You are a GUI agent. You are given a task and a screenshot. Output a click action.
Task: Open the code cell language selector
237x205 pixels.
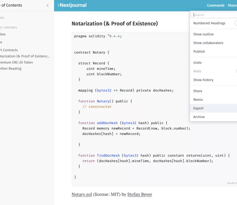point(231,183)
